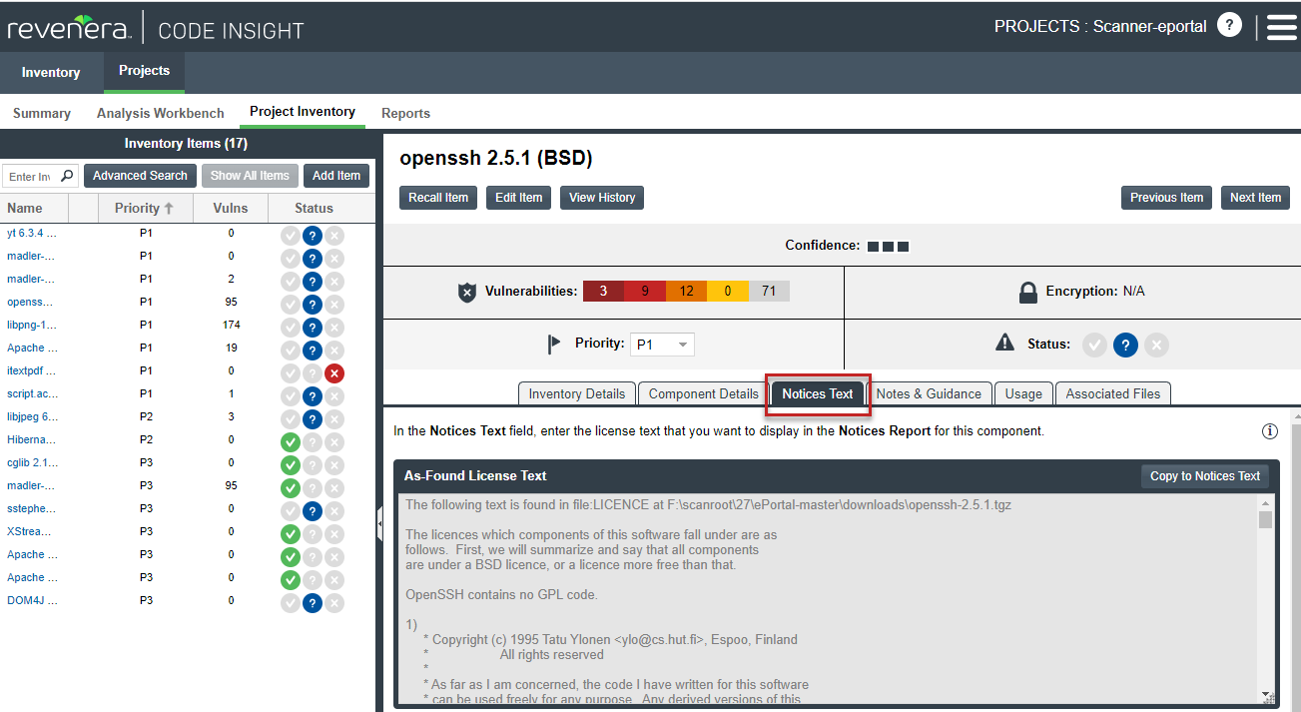The image size is (1301, 712).
Task: Click the Revenera Code Insight logo
Action: point(155,27)
